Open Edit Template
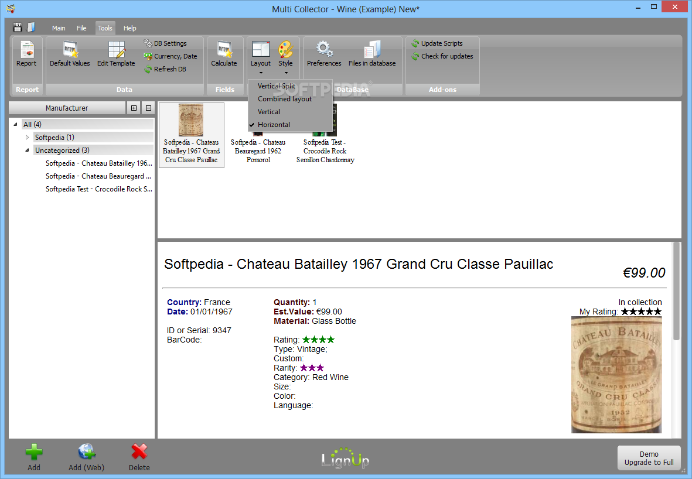The height and width of the screenshot is (479, 692). click(116, 54)
